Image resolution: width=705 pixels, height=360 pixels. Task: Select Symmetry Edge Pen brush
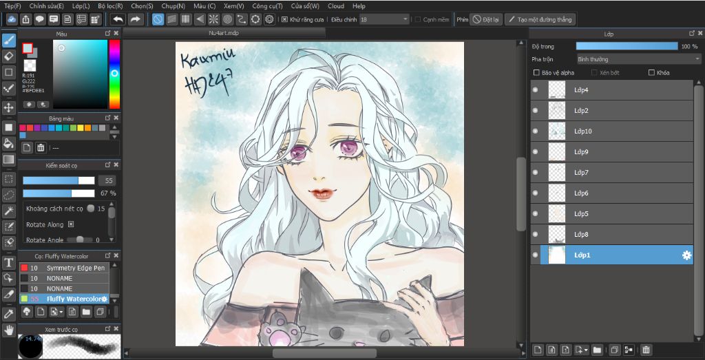(x=64, y=268)
